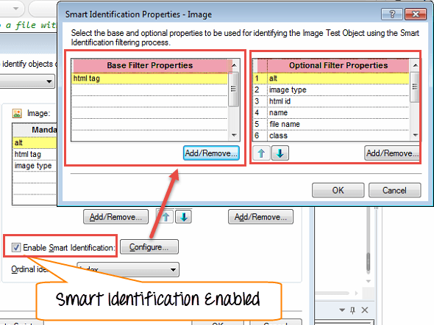This screenshot has width=434, height=325.
Task: Click Add/Remove under Optional Filter Properties
Action: tap(392, 153)
